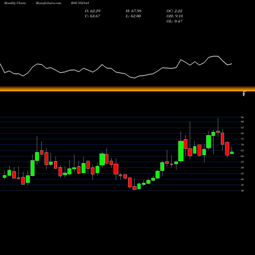The height and width of the screenshot is (255, 255).
Task: Click the MunafaSutra.com header label
Action: coord(48,3)
